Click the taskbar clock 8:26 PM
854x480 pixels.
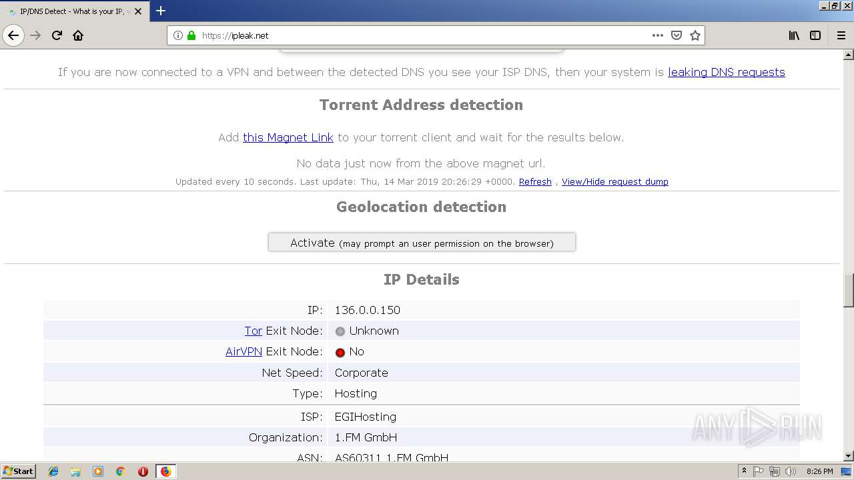(819, 471)
